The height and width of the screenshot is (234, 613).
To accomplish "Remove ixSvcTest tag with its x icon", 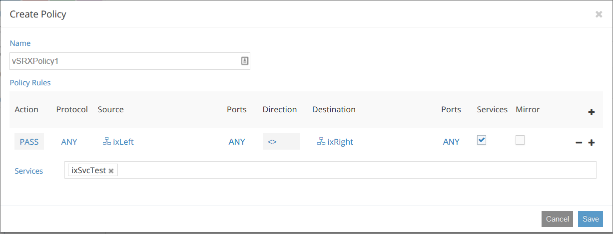I will point(111,171).
